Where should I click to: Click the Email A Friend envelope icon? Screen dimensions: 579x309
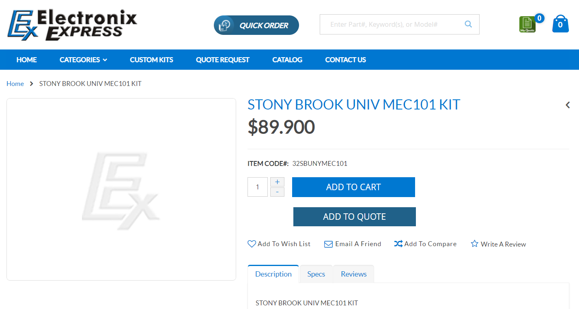(328, 244)
